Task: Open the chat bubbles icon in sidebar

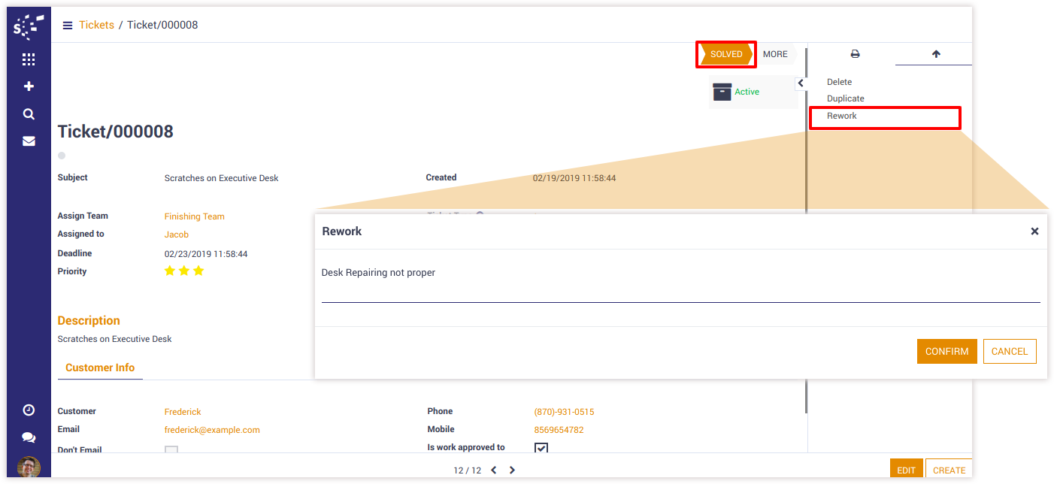Action: coord(29,437)
